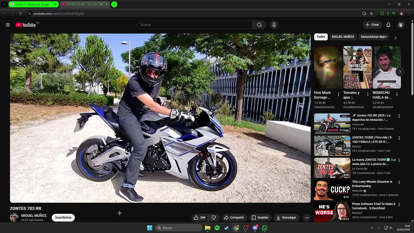Open the YouTube account avatar menu

click(401, 25)
